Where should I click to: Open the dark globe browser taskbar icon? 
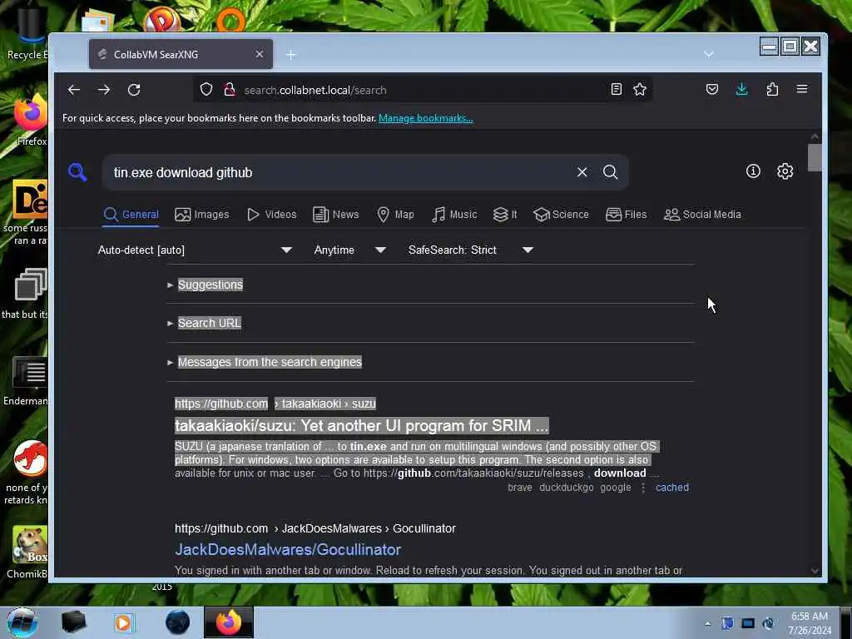(178, 622)
